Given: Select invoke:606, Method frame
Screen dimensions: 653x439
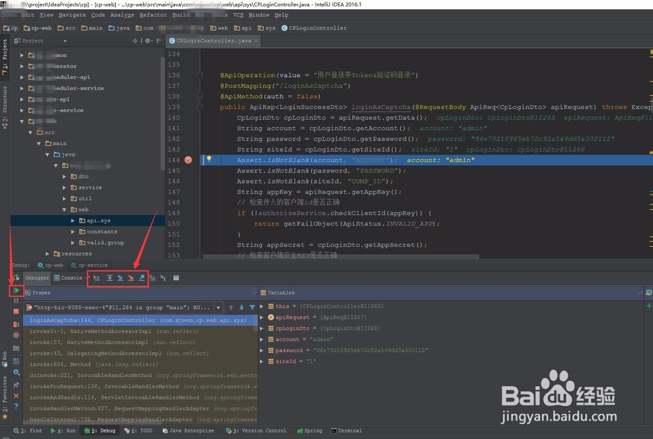Looking at the screenshot, I should tap(140, 365).
